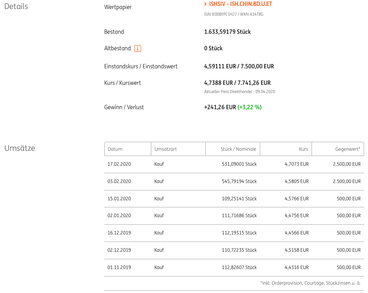Open the ISHSIV - ISH.CHIN.BD.U.ET security link
The width and height of the screenshot is (368, 293).
point(241,4)
